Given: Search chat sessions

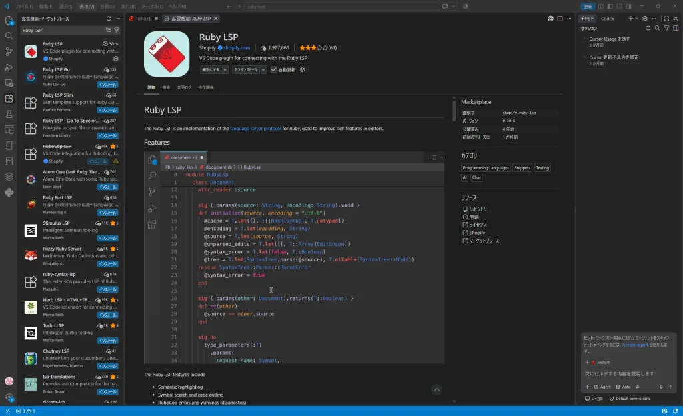Looking at the screenshot, I should point(657,28).
